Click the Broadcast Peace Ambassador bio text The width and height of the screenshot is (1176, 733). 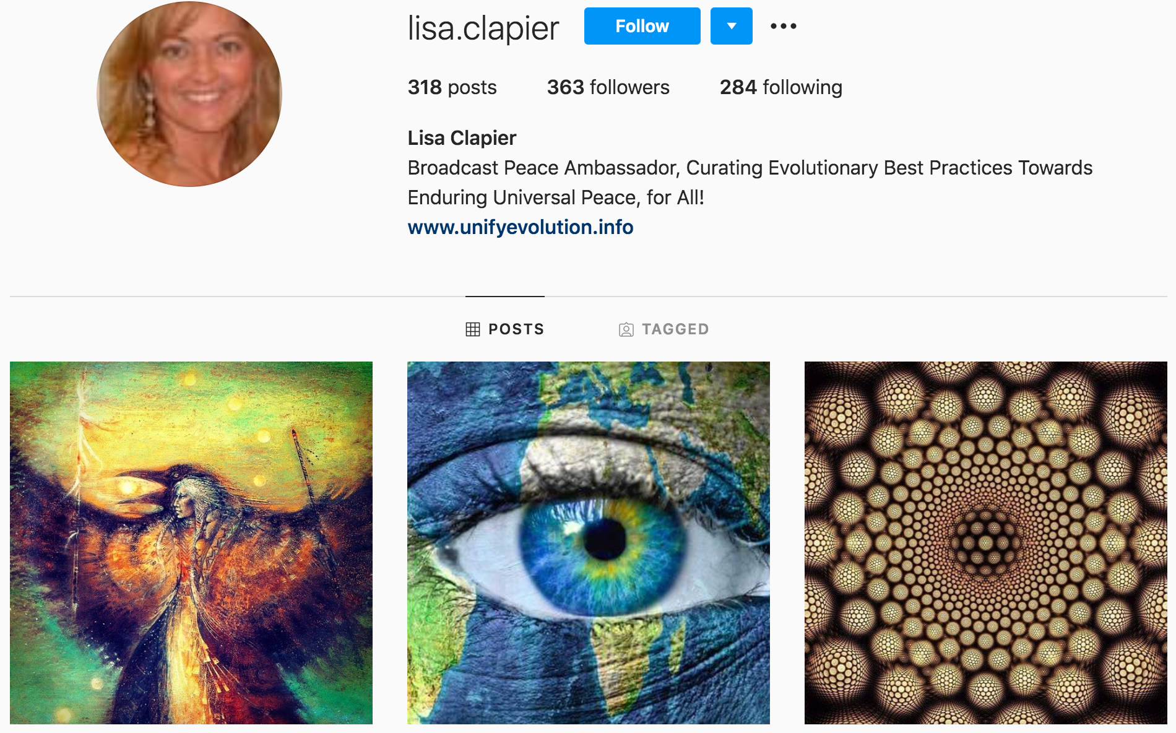[750, 183]
